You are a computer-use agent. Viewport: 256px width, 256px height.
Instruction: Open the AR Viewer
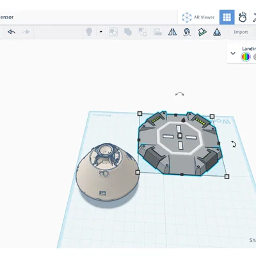pos(198,17)
